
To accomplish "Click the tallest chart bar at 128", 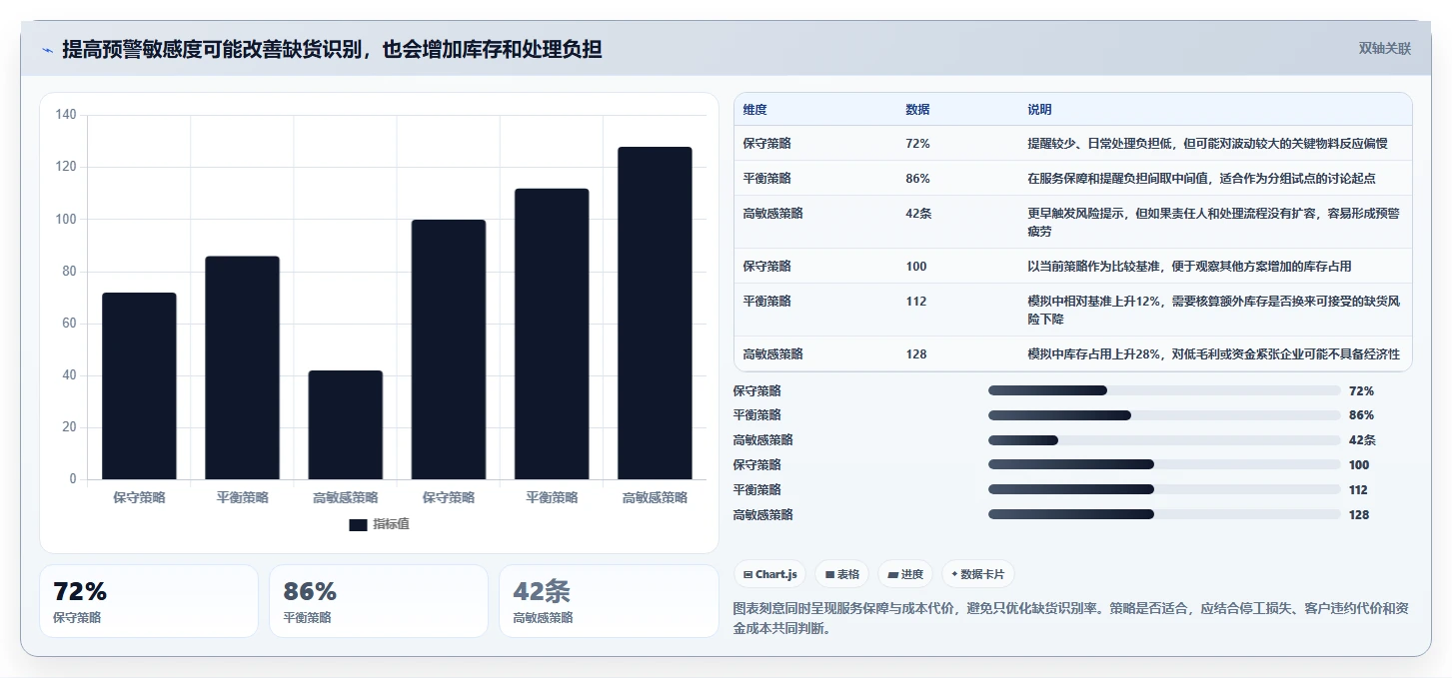I will click(x=655, y=314).
